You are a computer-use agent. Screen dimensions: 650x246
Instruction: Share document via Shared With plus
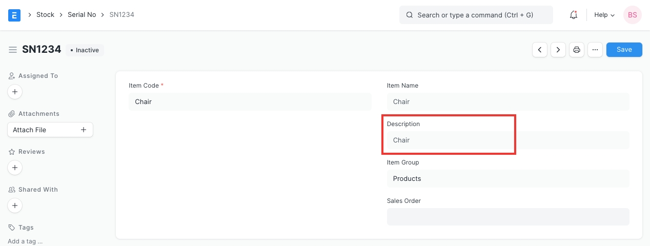(x=15, y=206)
